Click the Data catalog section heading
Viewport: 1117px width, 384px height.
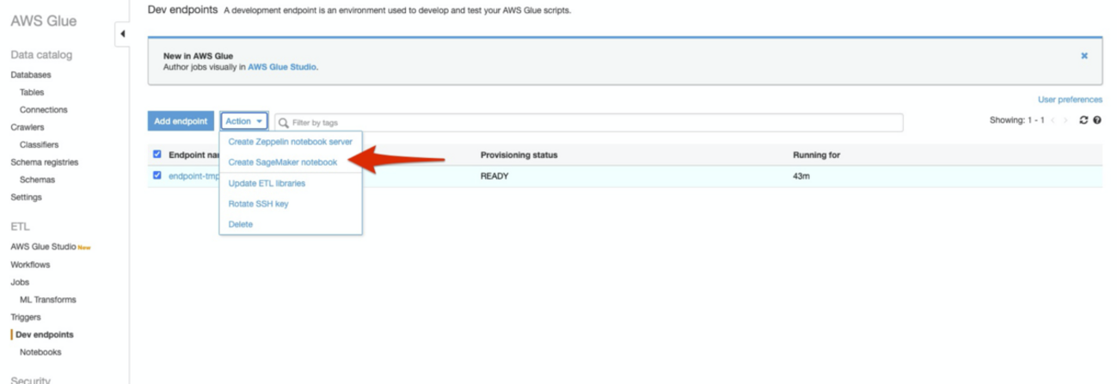41,55
